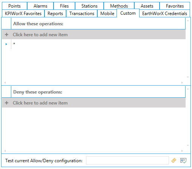Click the test configuration user-check icon

(x=183, y=160)
